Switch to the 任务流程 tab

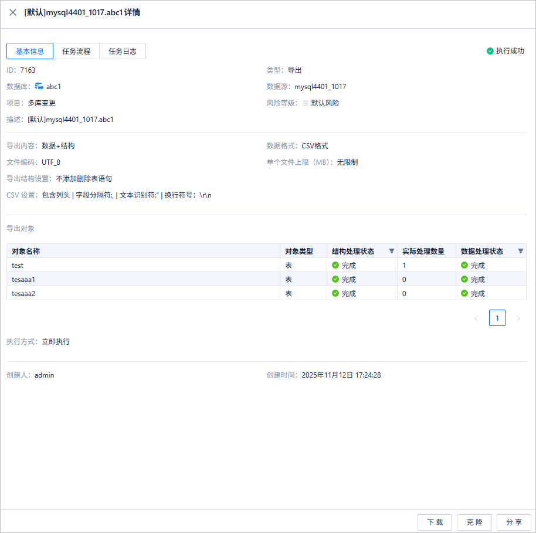click(x=76, y=51)
